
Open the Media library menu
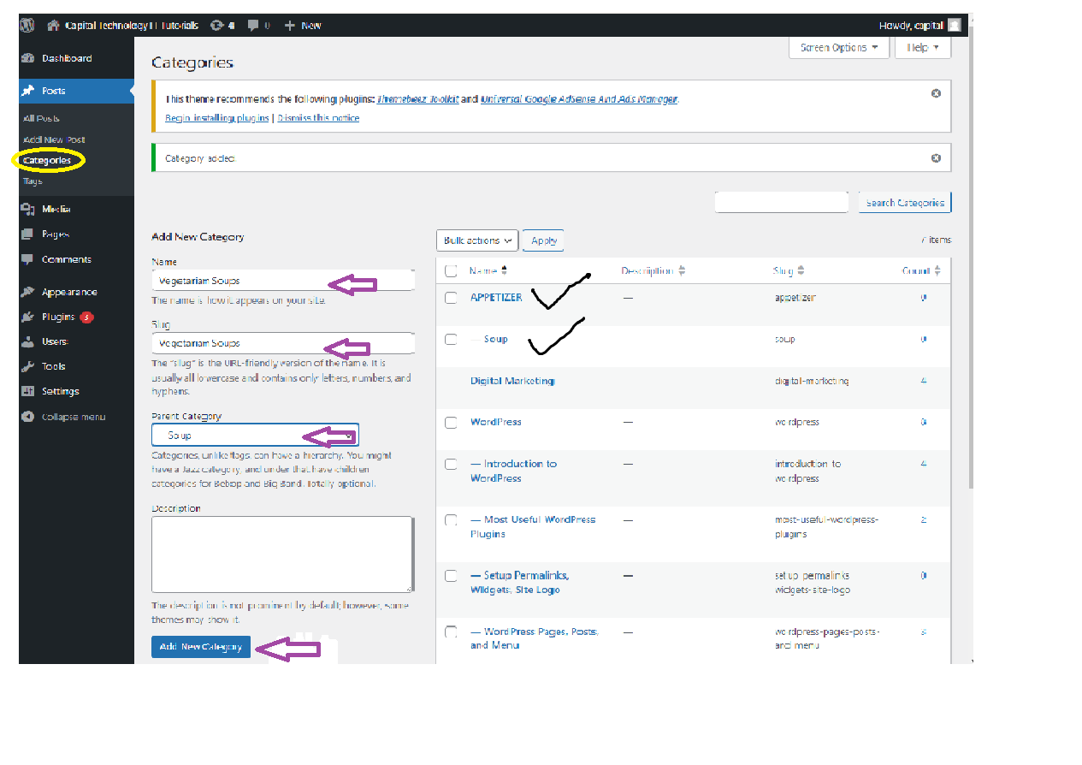[x=56, y=210]
